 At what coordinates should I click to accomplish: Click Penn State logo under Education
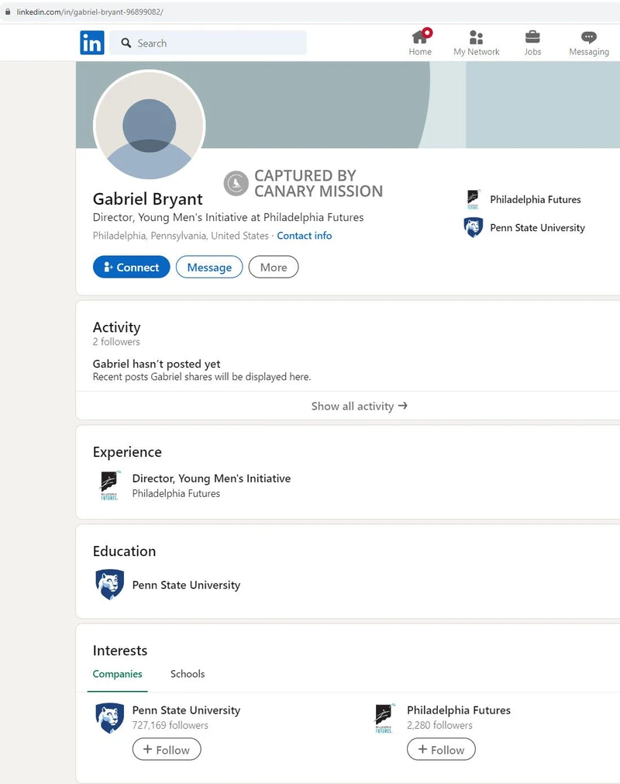click(x=109, y=584)
